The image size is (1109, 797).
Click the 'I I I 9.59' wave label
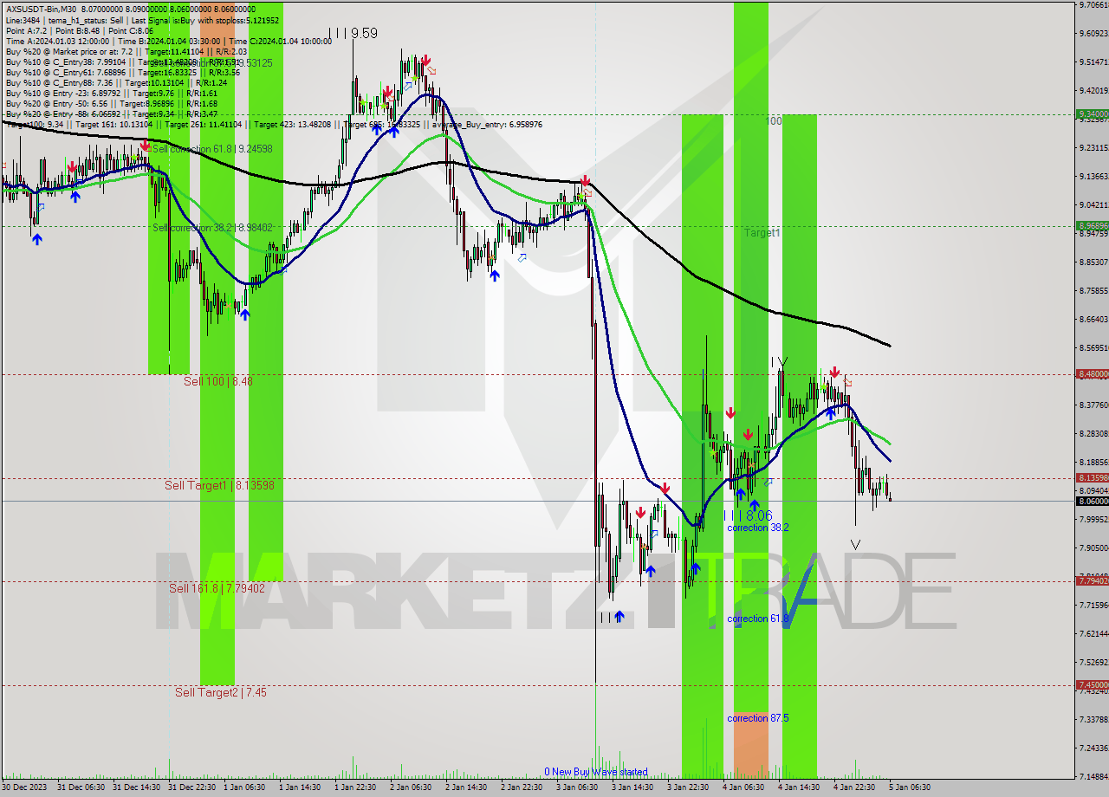point(354,33)
